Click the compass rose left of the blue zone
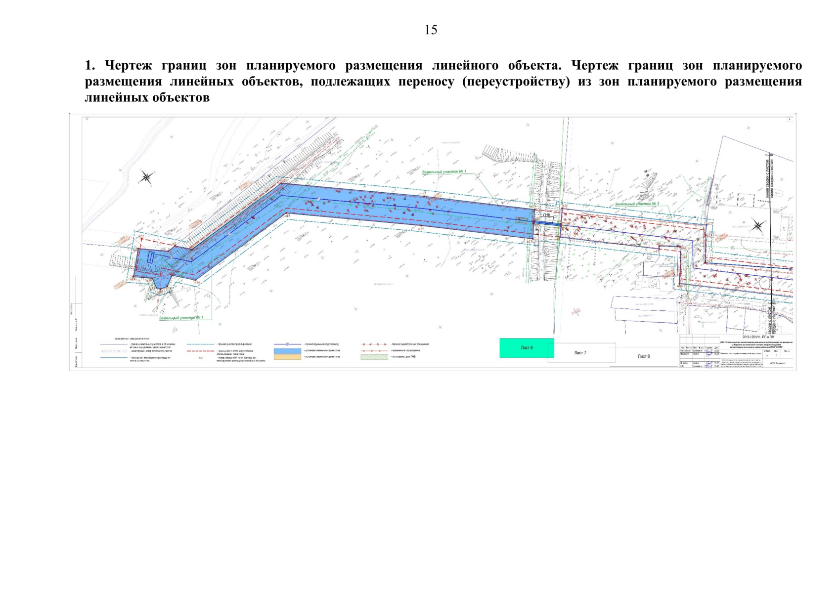839x593 pixels. [x=146, y=176]
